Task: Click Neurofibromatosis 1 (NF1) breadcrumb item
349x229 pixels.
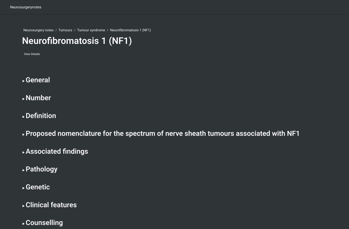Action: point(130,30)
